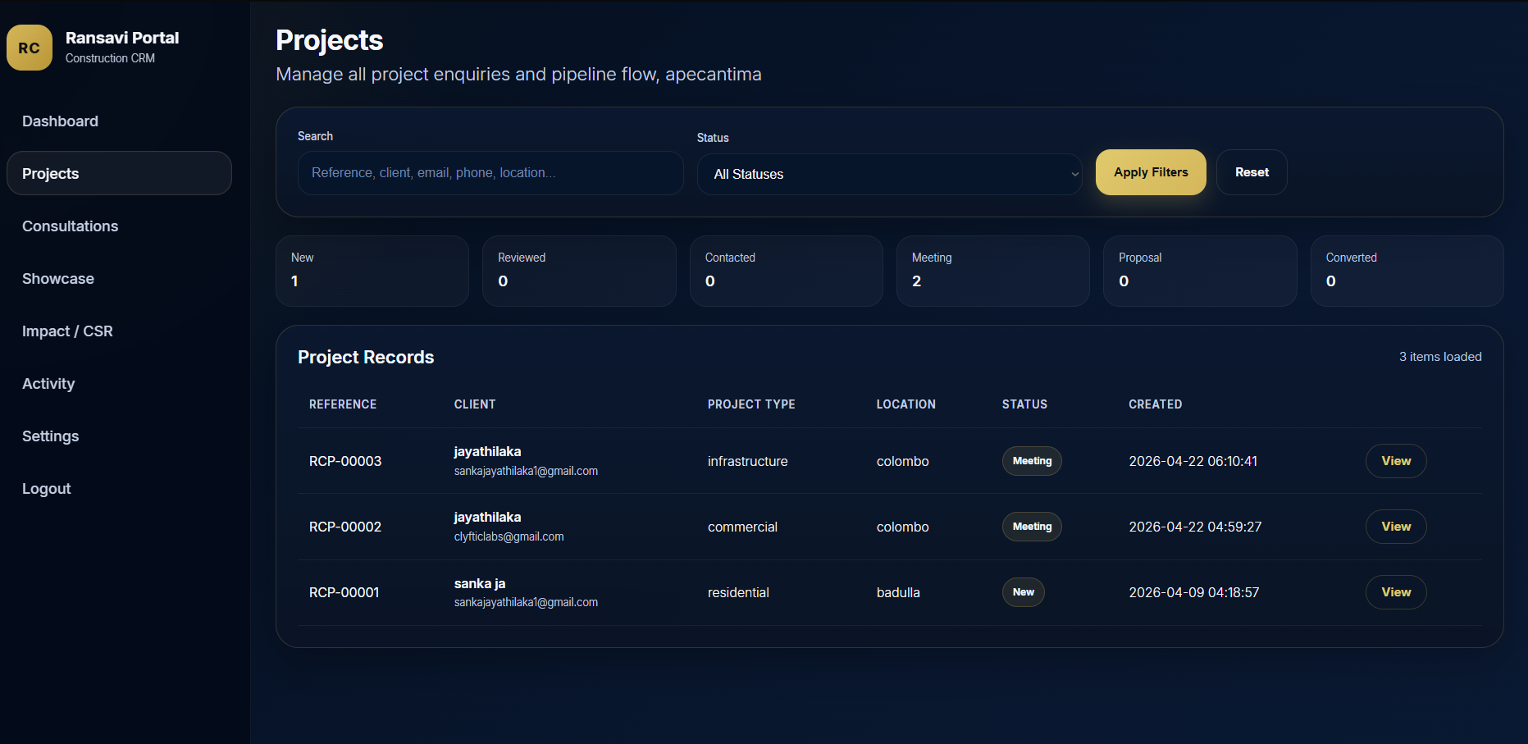Click the residential project type cell
This screenshot has width=1528, height=744.
point(738,592)
